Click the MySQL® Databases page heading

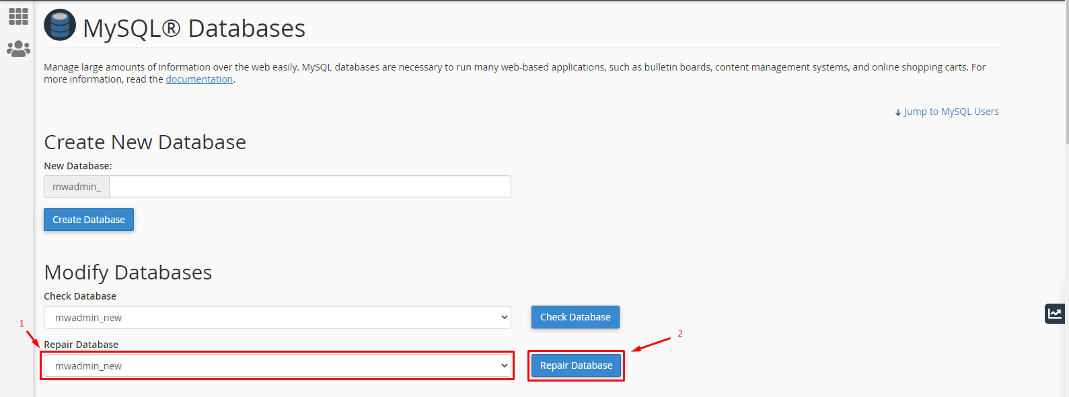click(x=194, y=28)
